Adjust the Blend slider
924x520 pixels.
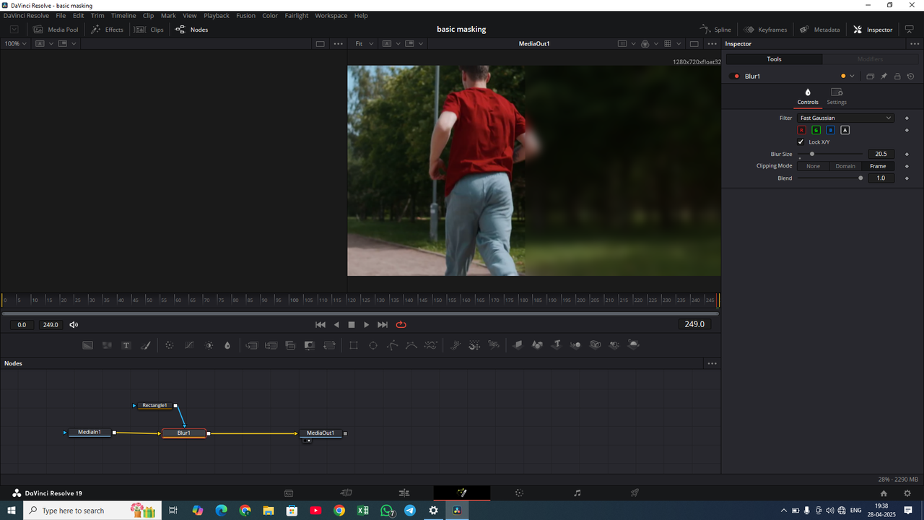861,178
